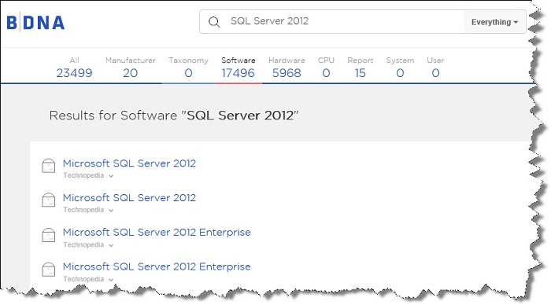
Task: Click the package icon beside the last SQL Server 2012 Enterprise
Action: pyautogui.click(x=49, y=269)
